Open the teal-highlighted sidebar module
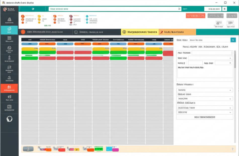 point(9,30)
